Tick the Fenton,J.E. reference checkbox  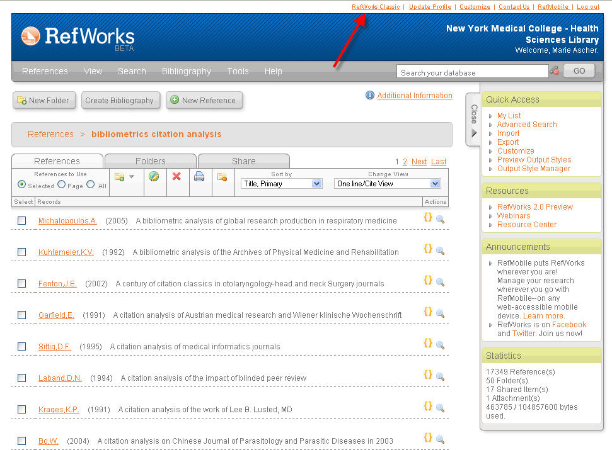tap(22, 284)
